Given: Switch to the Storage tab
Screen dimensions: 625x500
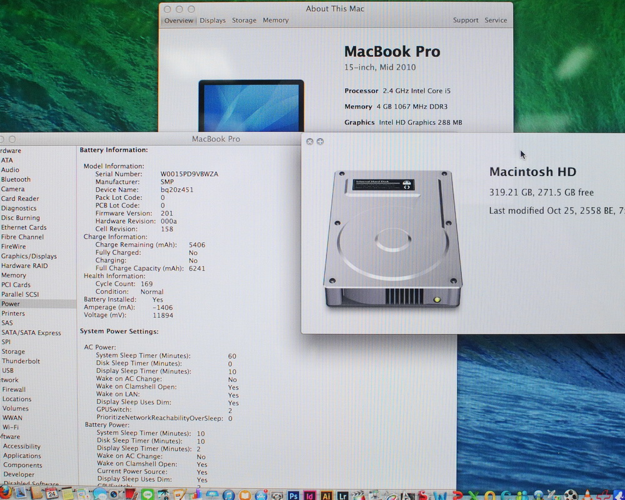Looking at the screenshot, I should coord(244,21).
